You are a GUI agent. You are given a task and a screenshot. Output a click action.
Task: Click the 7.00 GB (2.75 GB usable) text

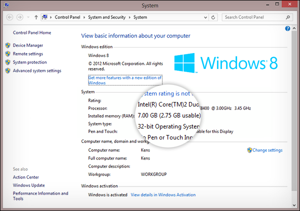pyautogui.click(x=169, y=115)
